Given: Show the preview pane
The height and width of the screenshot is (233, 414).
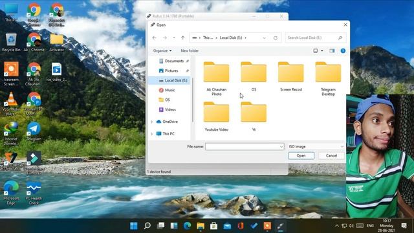Looking at the screenshot, I should (x=332, y=50).
